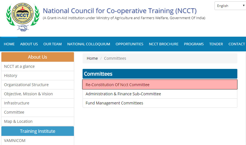Click VAMNICOM under Training Institute
Image resolution: width=246 pixels, height=145 pixels.
(15, 141)
